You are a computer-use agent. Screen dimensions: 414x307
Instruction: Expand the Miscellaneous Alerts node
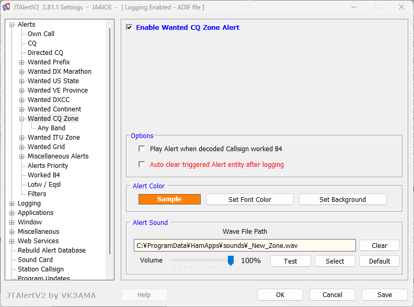(21, 156)
